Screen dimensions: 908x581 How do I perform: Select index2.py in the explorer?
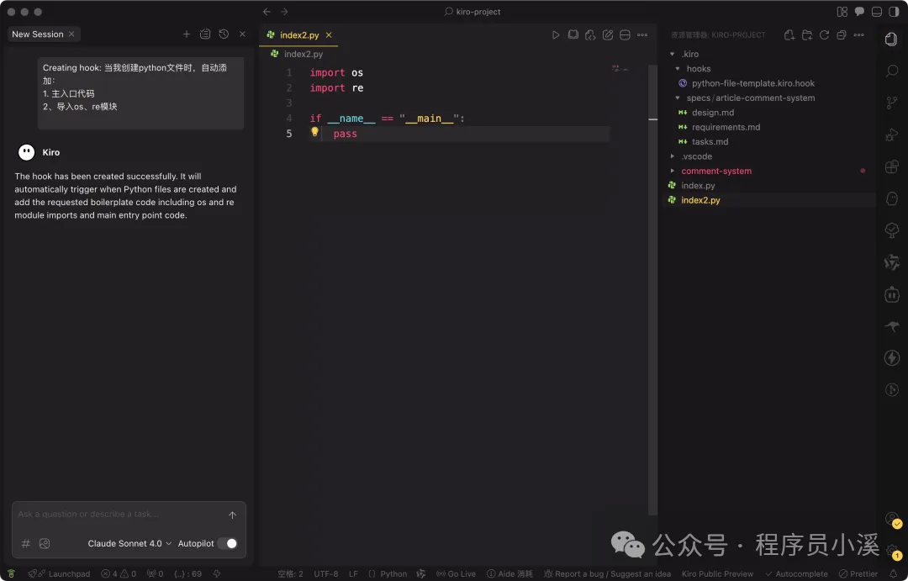(700, 200)
